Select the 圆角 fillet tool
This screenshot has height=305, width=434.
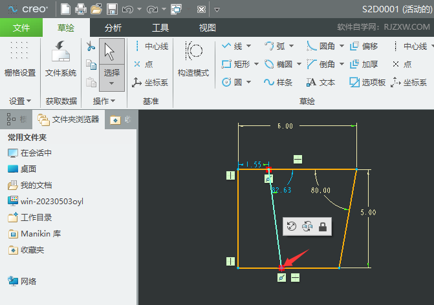[x=321, y=46]
